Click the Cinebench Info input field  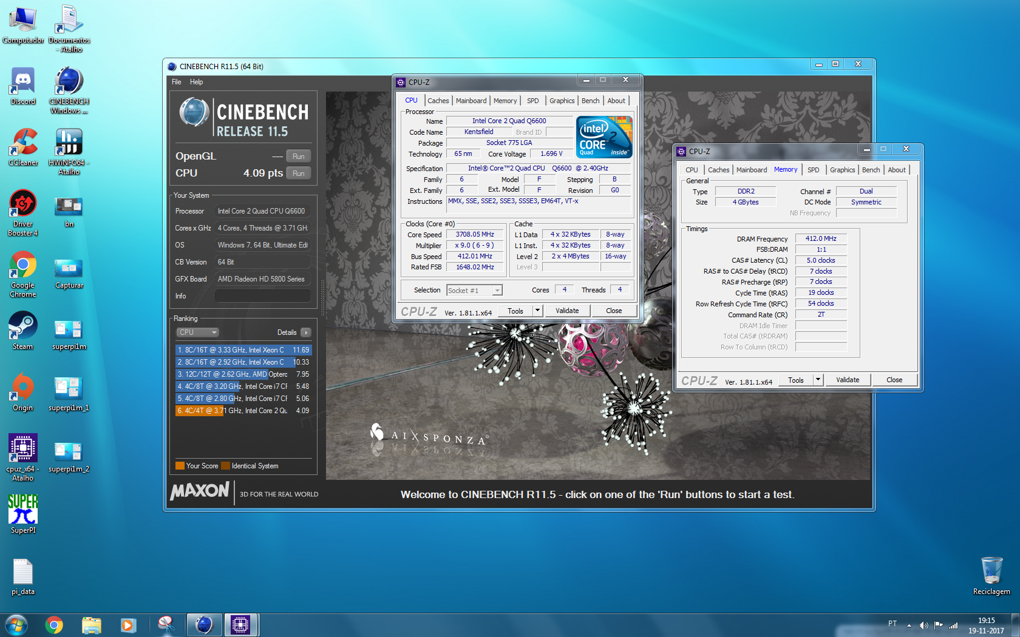pos(262,296)
